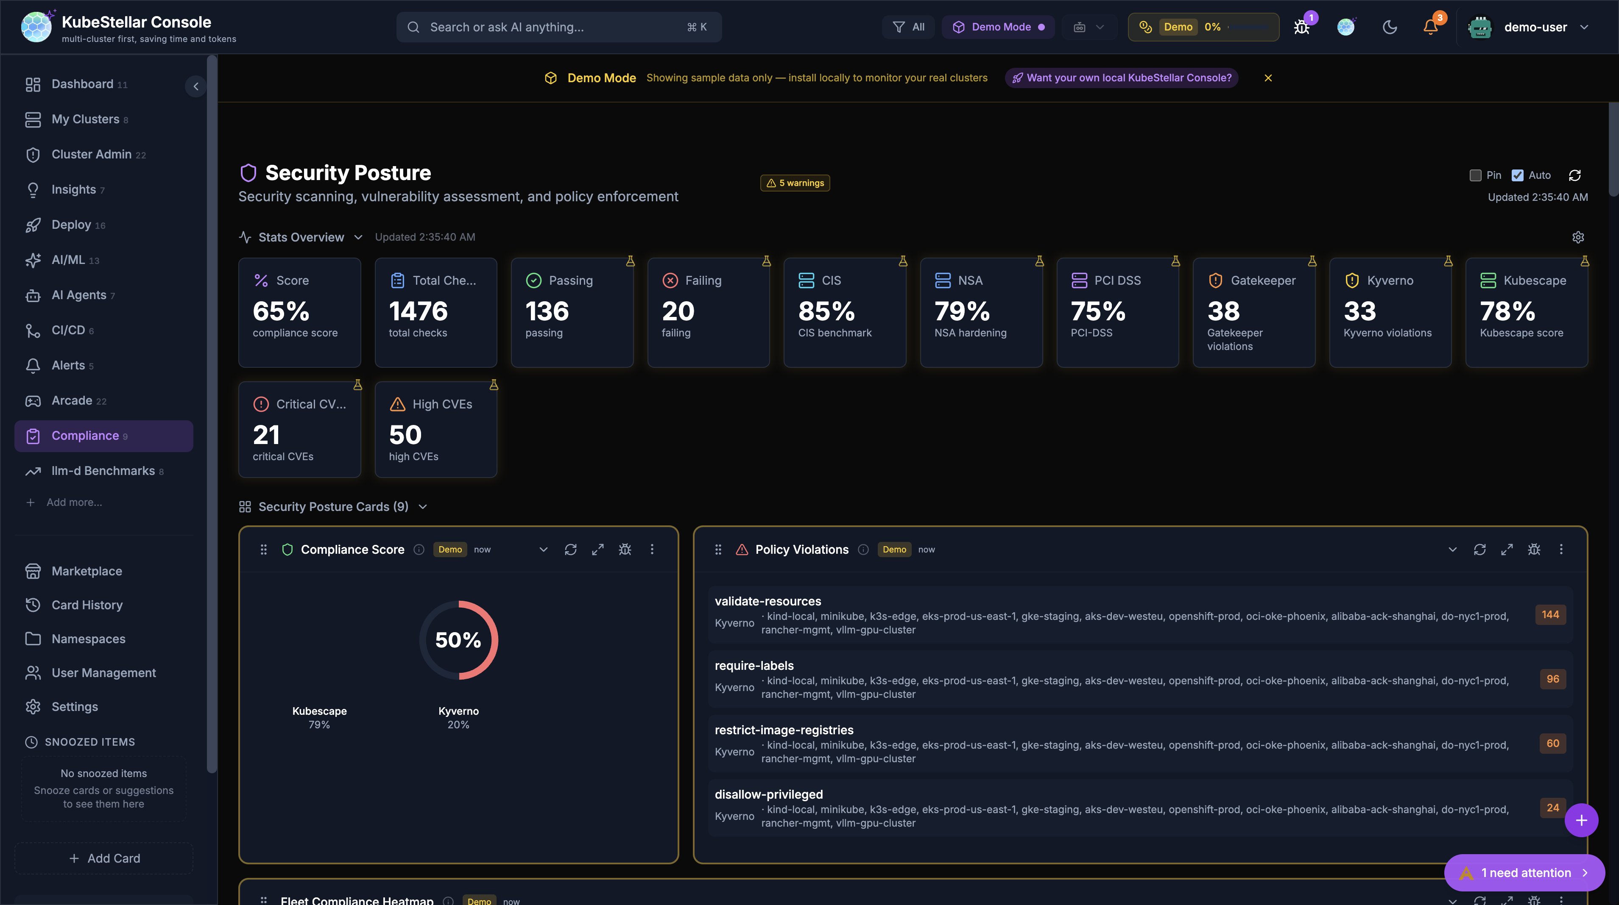Click refresh icon on Compliance Score card

click(570, 550)
